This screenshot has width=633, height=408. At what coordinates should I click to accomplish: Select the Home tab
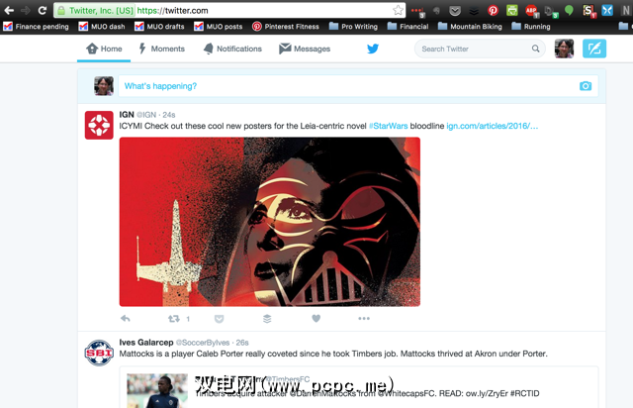coord(104,49)
